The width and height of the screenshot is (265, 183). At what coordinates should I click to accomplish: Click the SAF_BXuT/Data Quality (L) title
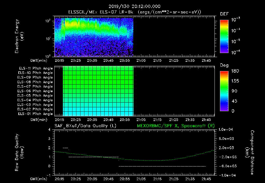(x=85, y=126)
